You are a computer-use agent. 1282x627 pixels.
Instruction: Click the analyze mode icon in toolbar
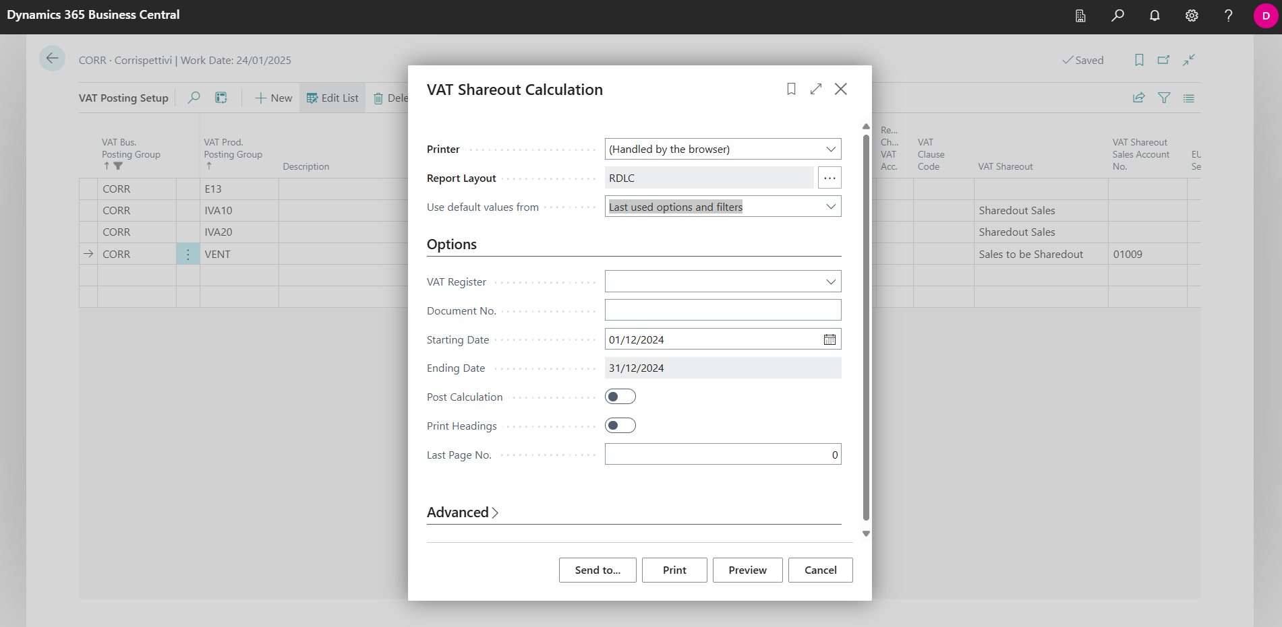pos(221,98)
